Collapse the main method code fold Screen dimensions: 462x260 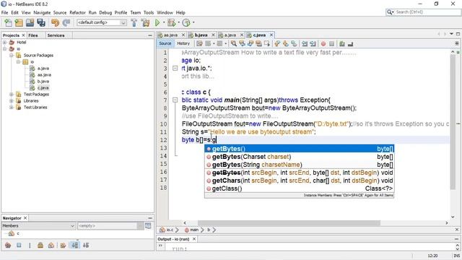click(175, 100)
